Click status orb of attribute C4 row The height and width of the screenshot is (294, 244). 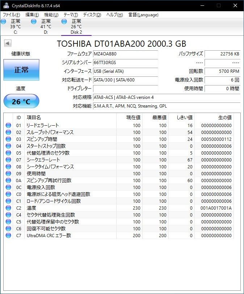(x=8, y=215)
